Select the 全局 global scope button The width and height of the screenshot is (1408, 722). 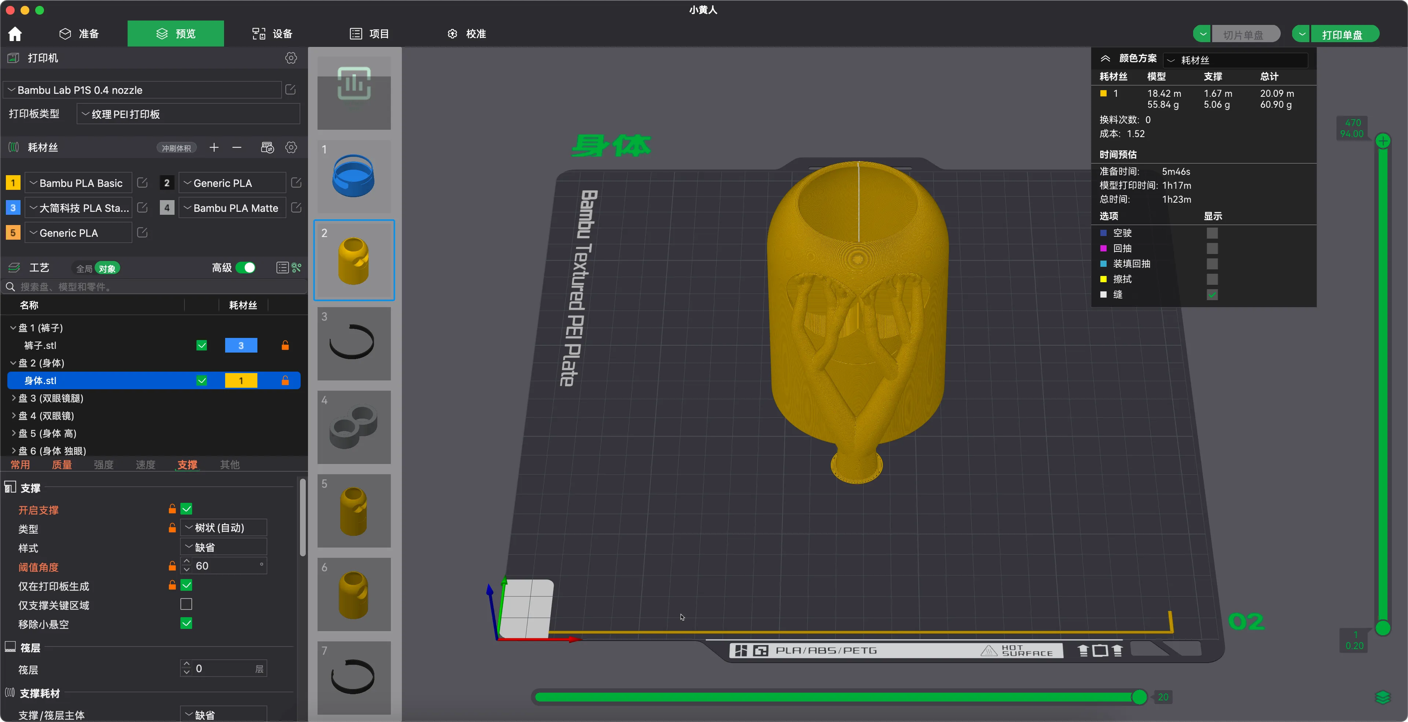point(84,268)
